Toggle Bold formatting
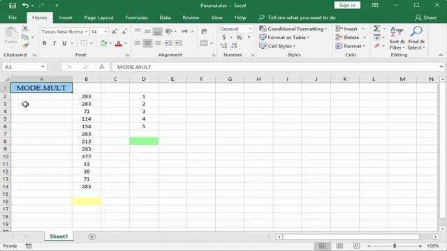Image resolution: width=447 pixels, height=251 pixels. 45,43
